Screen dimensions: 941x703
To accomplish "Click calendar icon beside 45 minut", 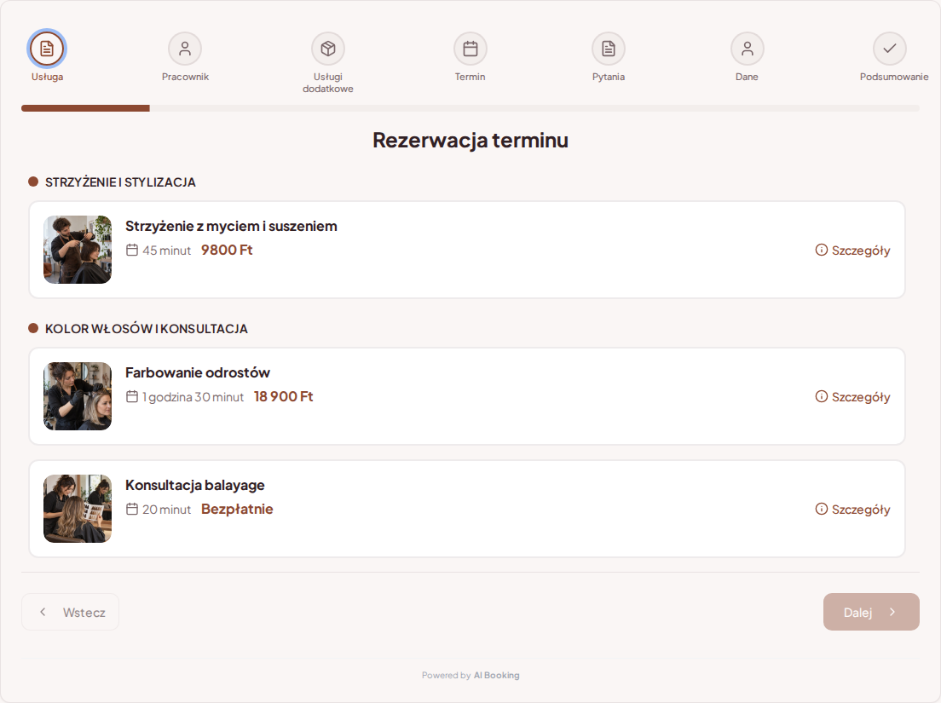I will (x=132, y=250).
